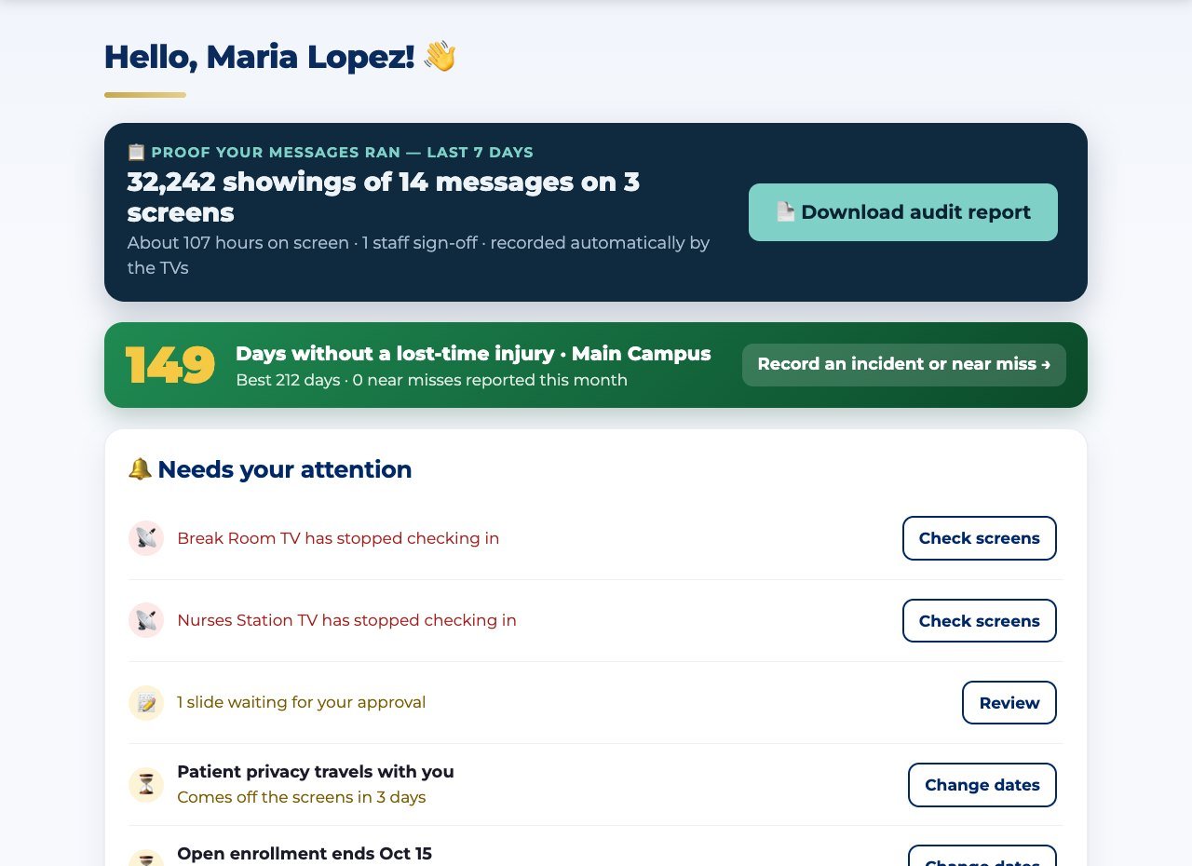Click "Break Room TV has stopped checking in"
1192x866 pixels.
tap(338, 538)
